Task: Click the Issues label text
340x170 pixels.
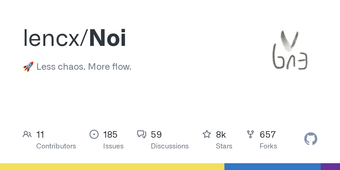Action: point(113,146)
